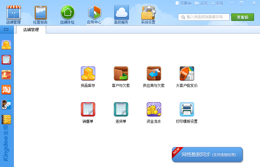Click the Taobao 淘 sidebar icon
Viewport: 260px width, 167px height.
point(6,89)
